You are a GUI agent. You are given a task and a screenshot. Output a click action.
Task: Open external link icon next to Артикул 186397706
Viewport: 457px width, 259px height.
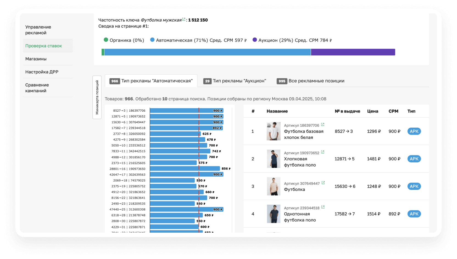(x=323, y=125)
